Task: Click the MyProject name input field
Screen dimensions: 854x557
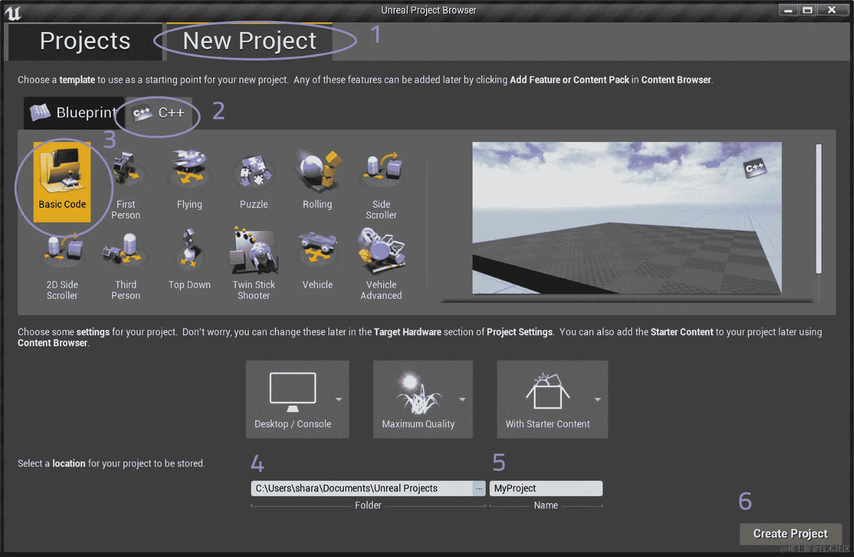Action: click(x=545, y=488)
